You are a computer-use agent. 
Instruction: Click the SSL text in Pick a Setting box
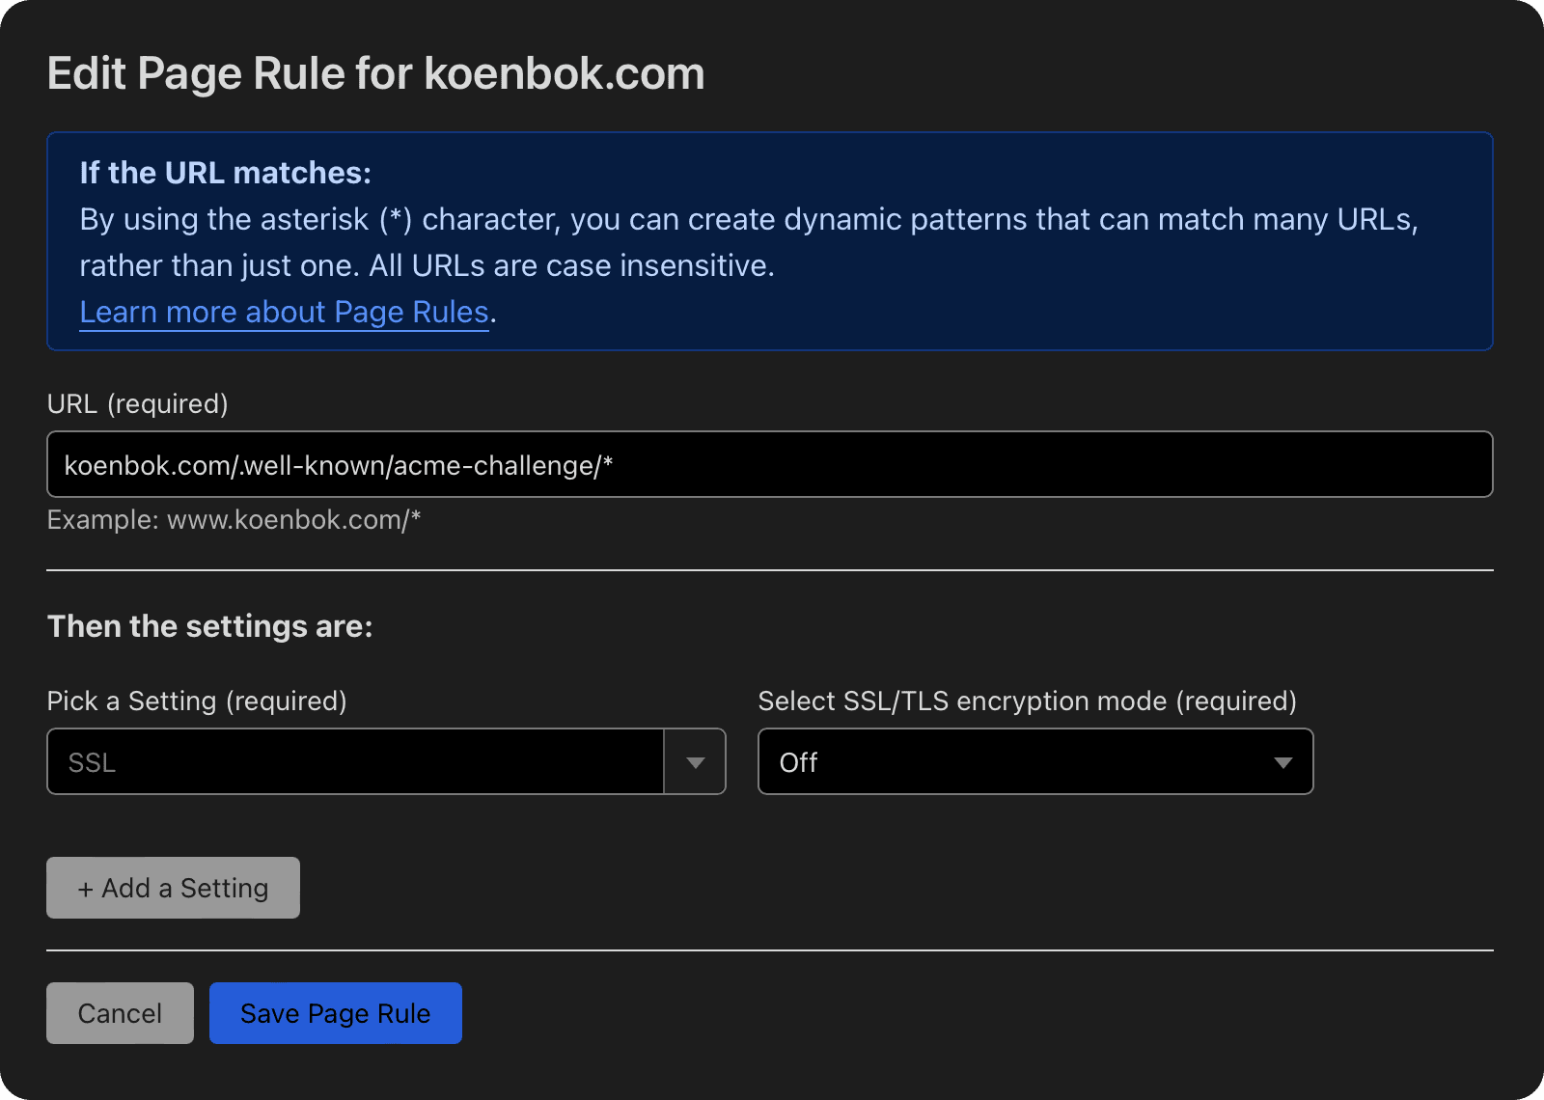click(93, 762)
